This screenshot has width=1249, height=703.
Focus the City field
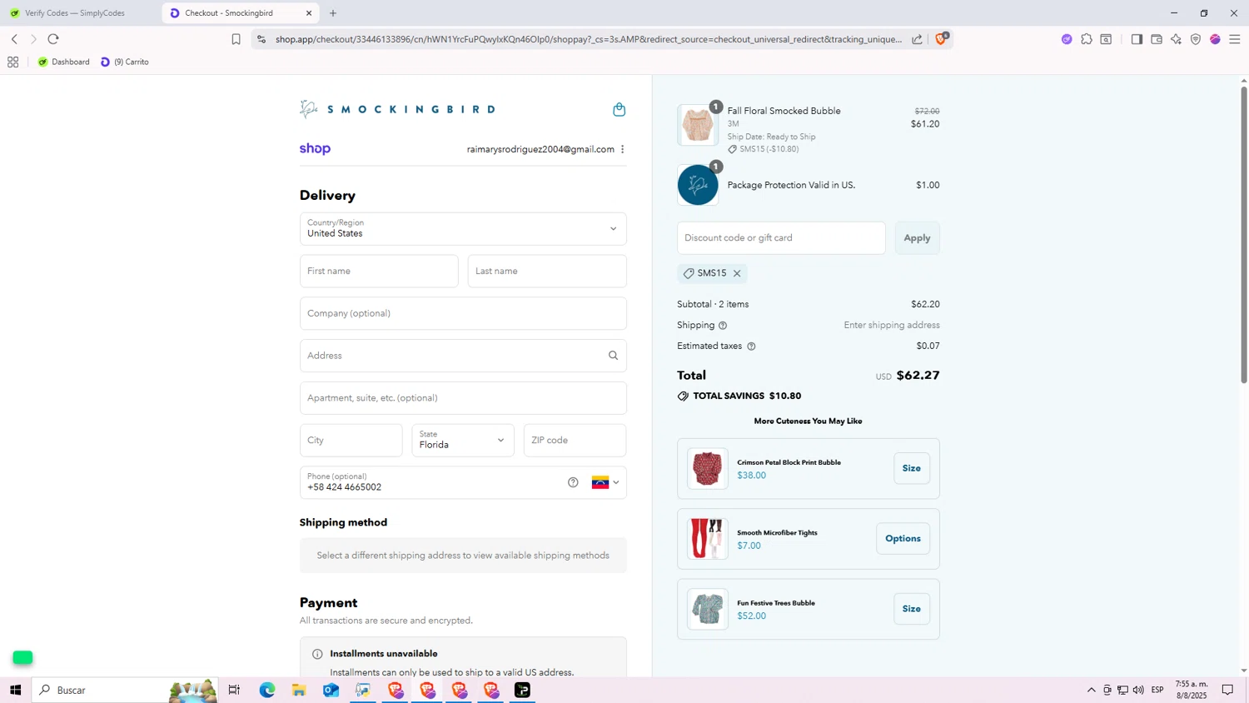pyautogui.click(x=351, y=440)
